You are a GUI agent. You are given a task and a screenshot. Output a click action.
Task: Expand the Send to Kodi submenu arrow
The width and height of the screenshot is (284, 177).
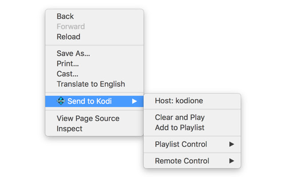(134, 101)
